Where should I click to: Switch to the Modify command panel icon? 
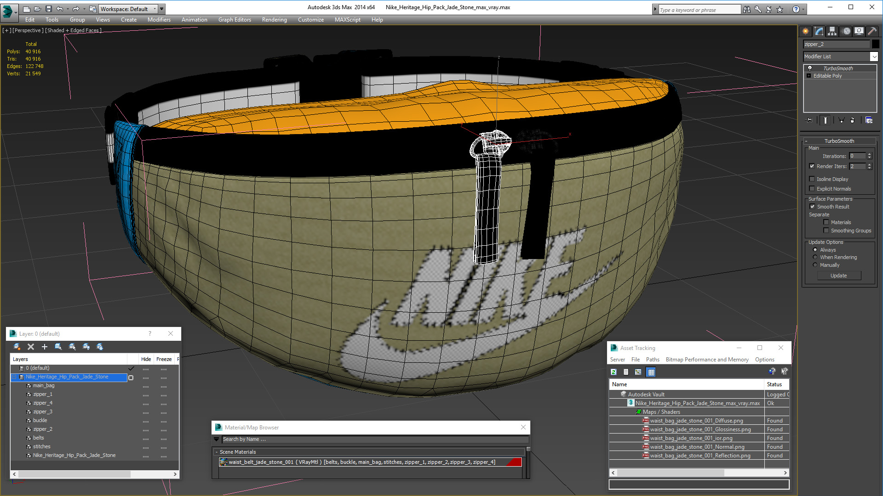[x=819, y=31]
